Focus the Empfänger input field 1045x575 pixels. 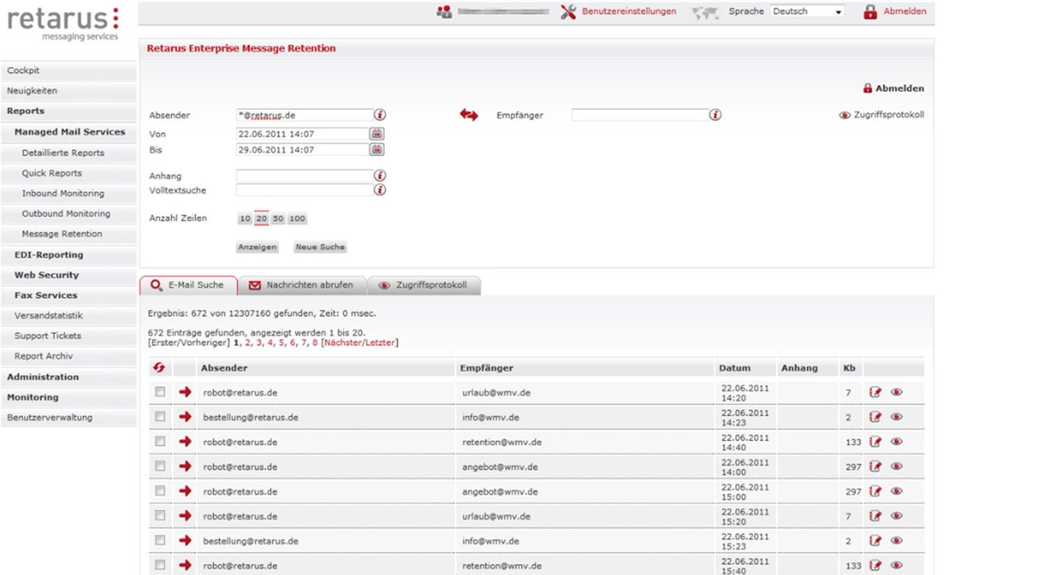click(x=640, y=115)
